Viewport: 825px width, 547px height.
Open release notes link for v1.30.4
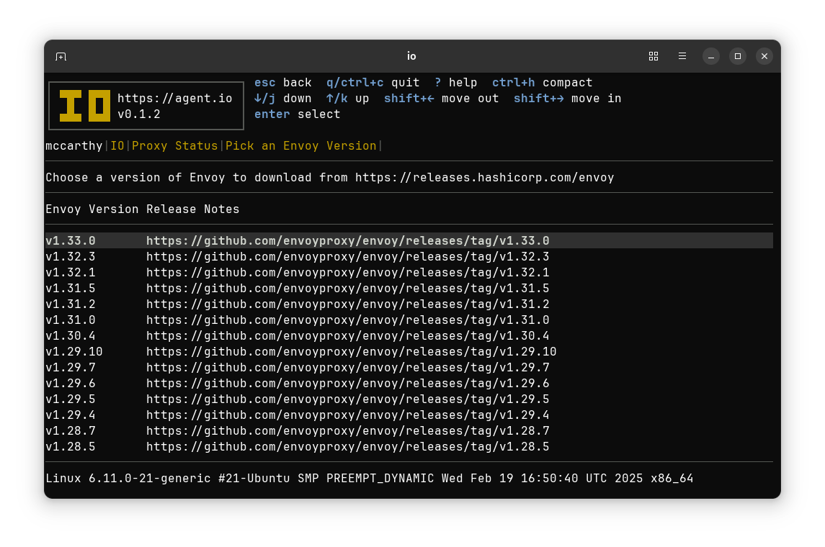348,336
